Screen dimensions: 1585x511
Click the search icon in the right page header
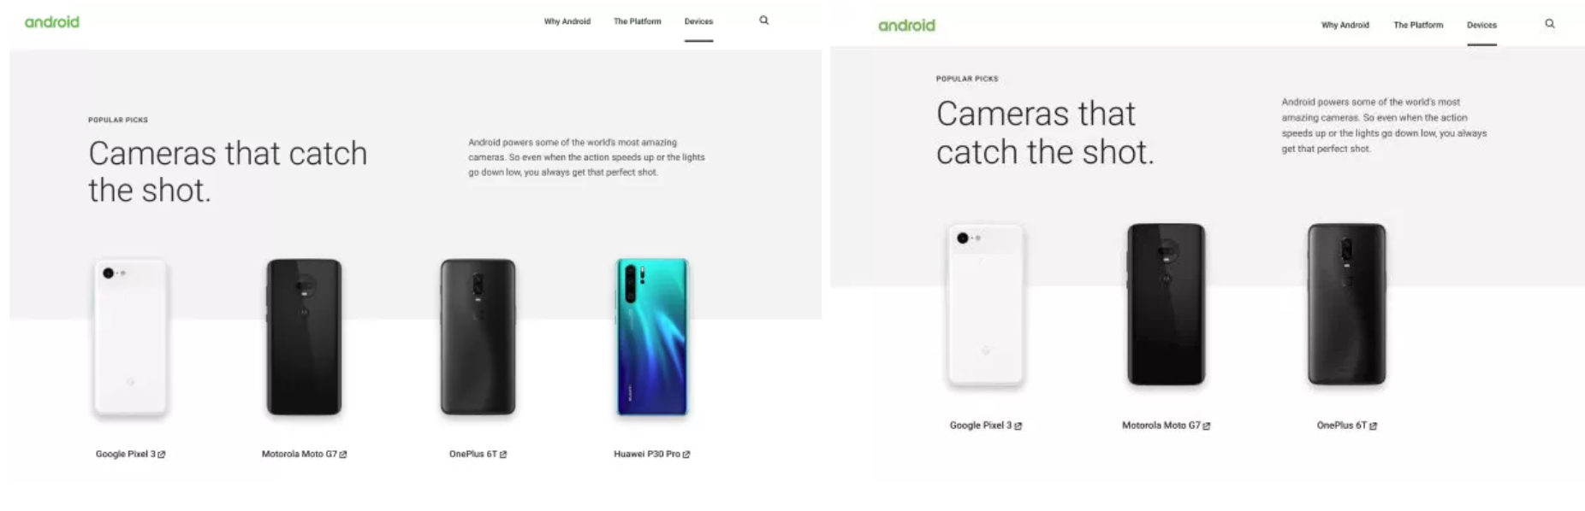[1549, 24]
